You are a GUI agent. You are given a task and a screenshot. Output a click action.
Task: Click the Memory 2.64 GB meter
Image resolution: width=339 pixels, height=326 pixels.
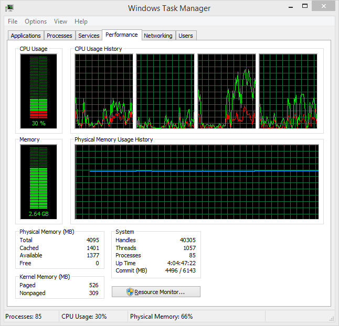pos(38,182)
